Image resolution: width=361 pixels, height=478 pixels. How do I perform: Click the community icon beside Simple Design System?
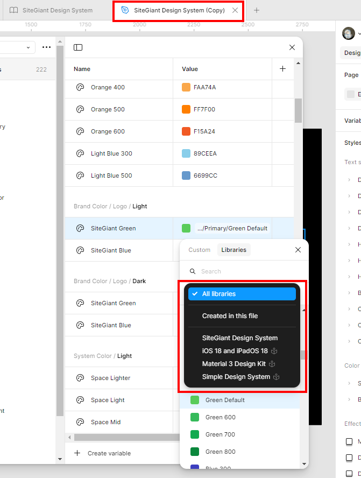pos(277,377)
